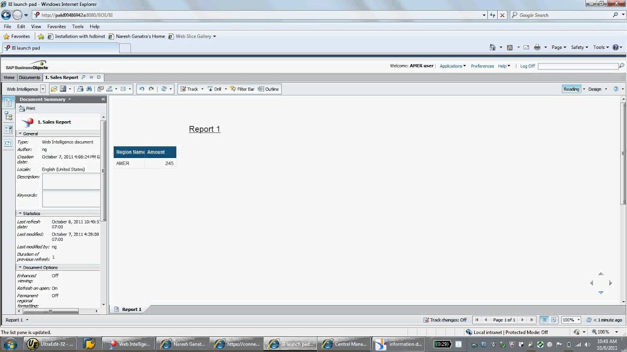Open UltraEdit-32 from Windows taskbar
Viewport: 627px width, 352px height.
click(49, 344)
